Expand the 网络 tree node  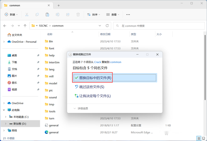click(4, 130)
